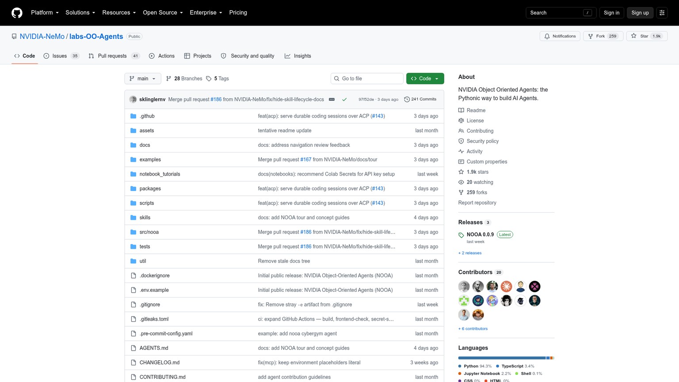
Task: Click Sign in
Action: pyautogui.click(x=611, y=13)
